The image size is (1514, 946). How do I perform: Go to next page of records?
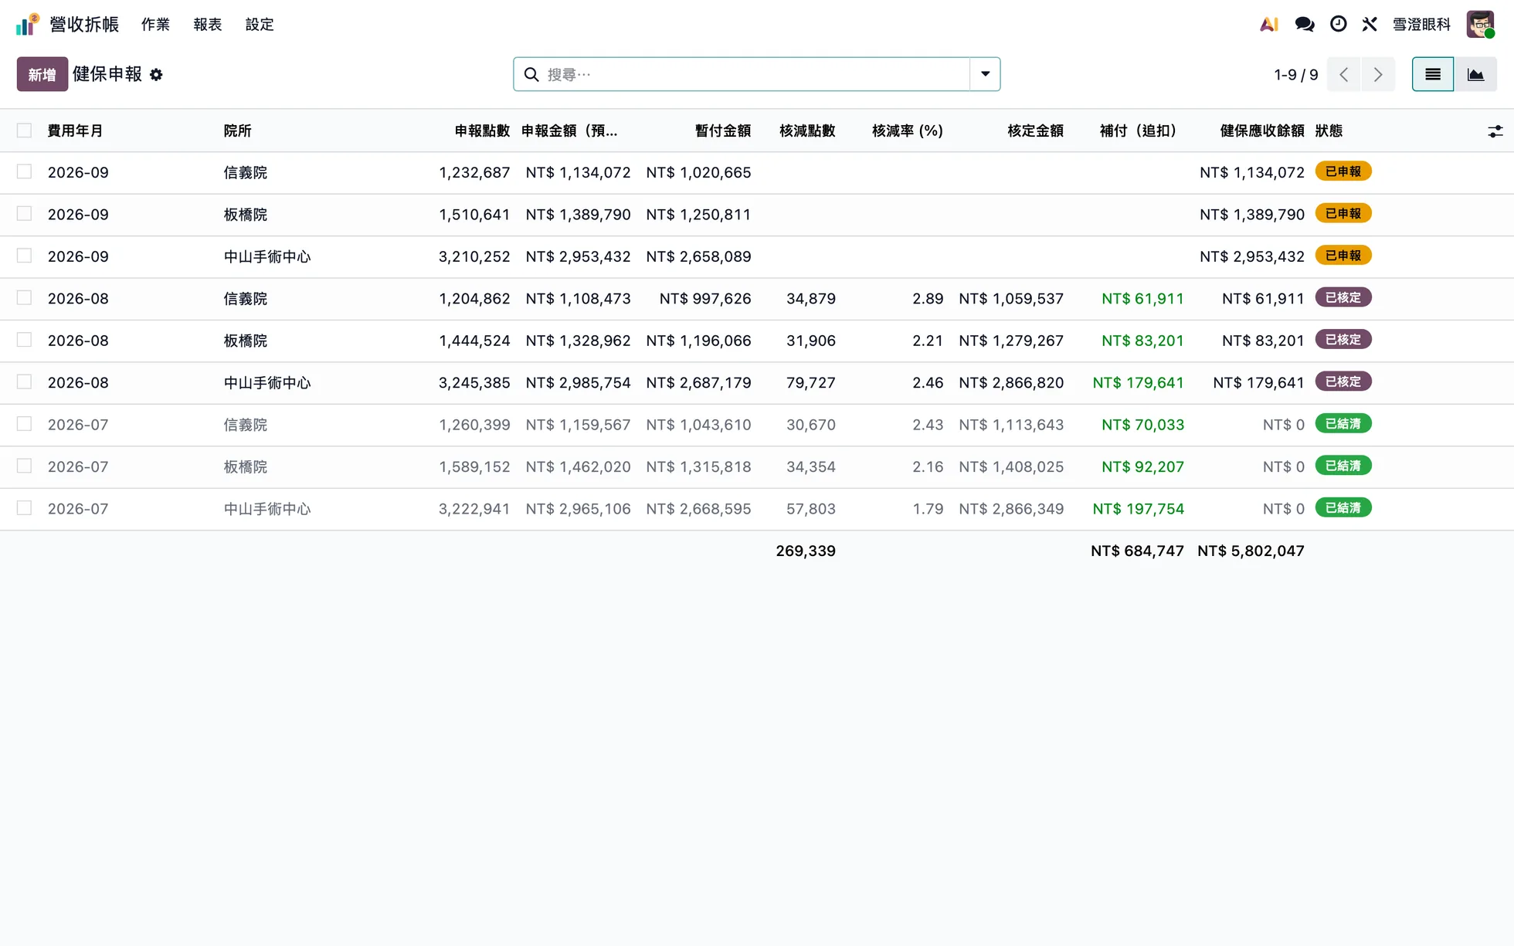(1378, 74)
